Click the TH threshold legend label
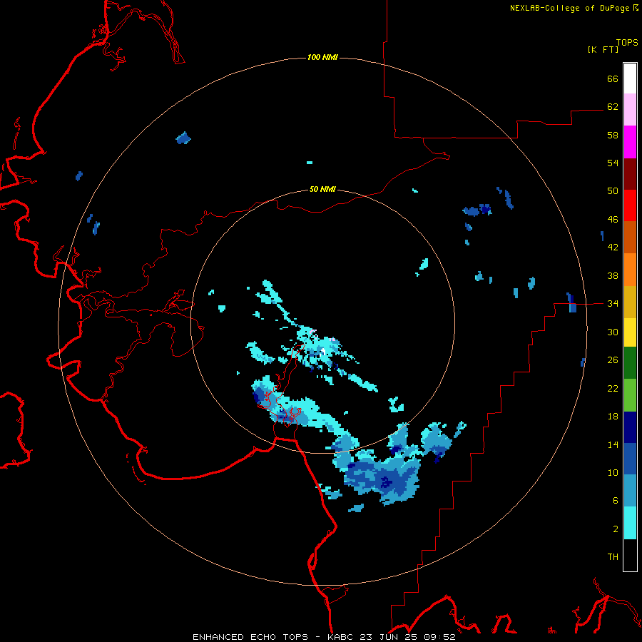 pyautogui.click(x=613, y=557)
